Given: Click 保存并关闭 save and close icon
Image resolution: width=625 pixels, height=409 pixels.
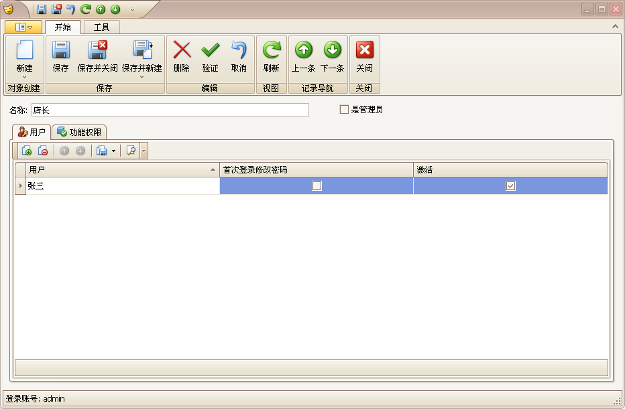Looking at the screenshot, I should tap(97, 50).
